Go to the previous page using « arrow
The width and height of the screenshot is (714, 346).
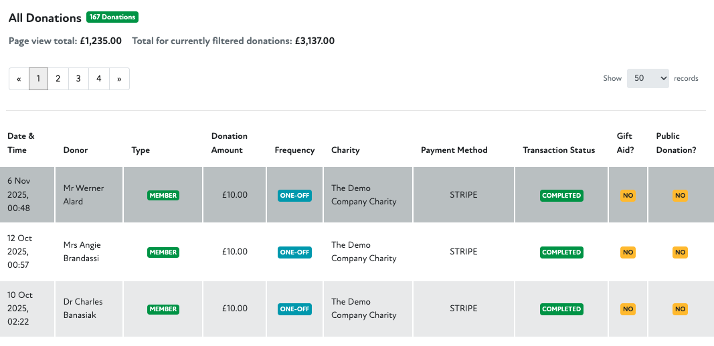point(19,79)
